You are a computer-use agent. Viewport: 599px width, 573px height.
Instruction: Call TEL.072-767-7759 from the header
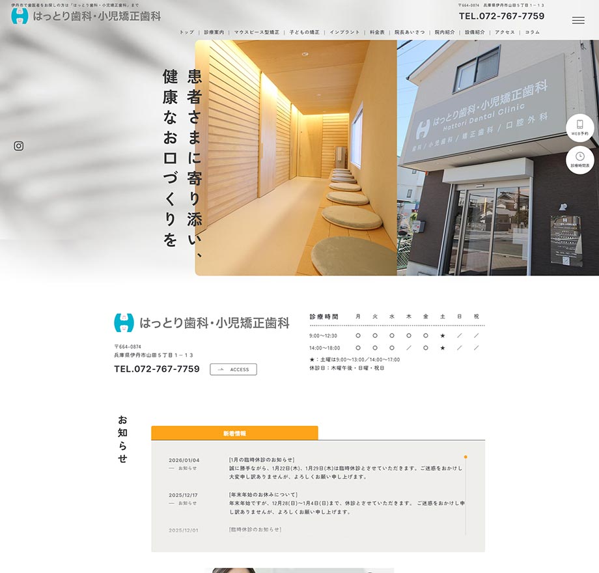(x=501, y=16)
